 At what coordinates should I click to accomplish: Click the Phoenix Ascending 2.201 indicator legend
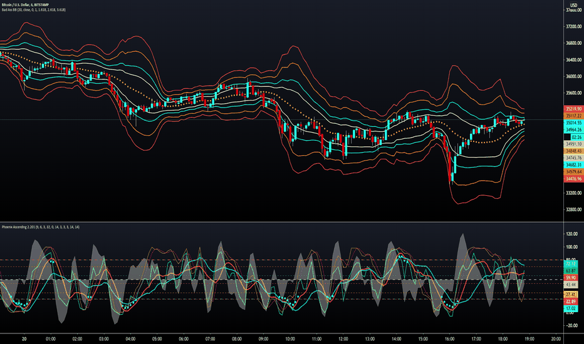point(40,227)
